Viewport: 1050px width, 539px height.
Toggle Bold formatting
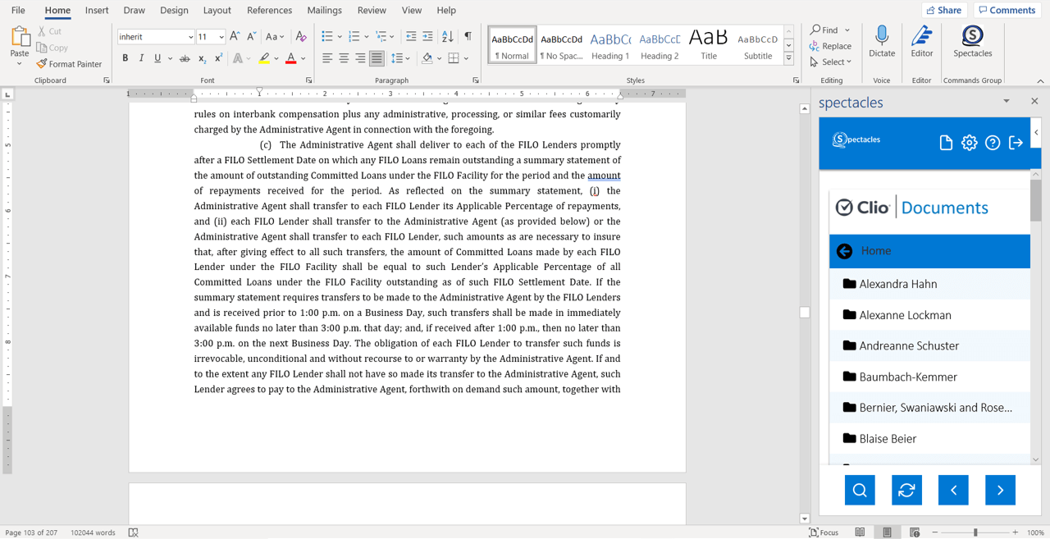click(125, 58)
